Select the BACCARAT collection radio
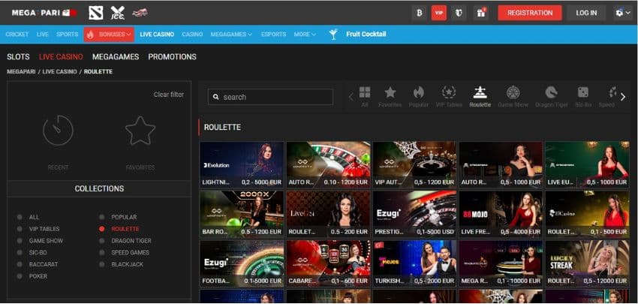 pos(20,264)
